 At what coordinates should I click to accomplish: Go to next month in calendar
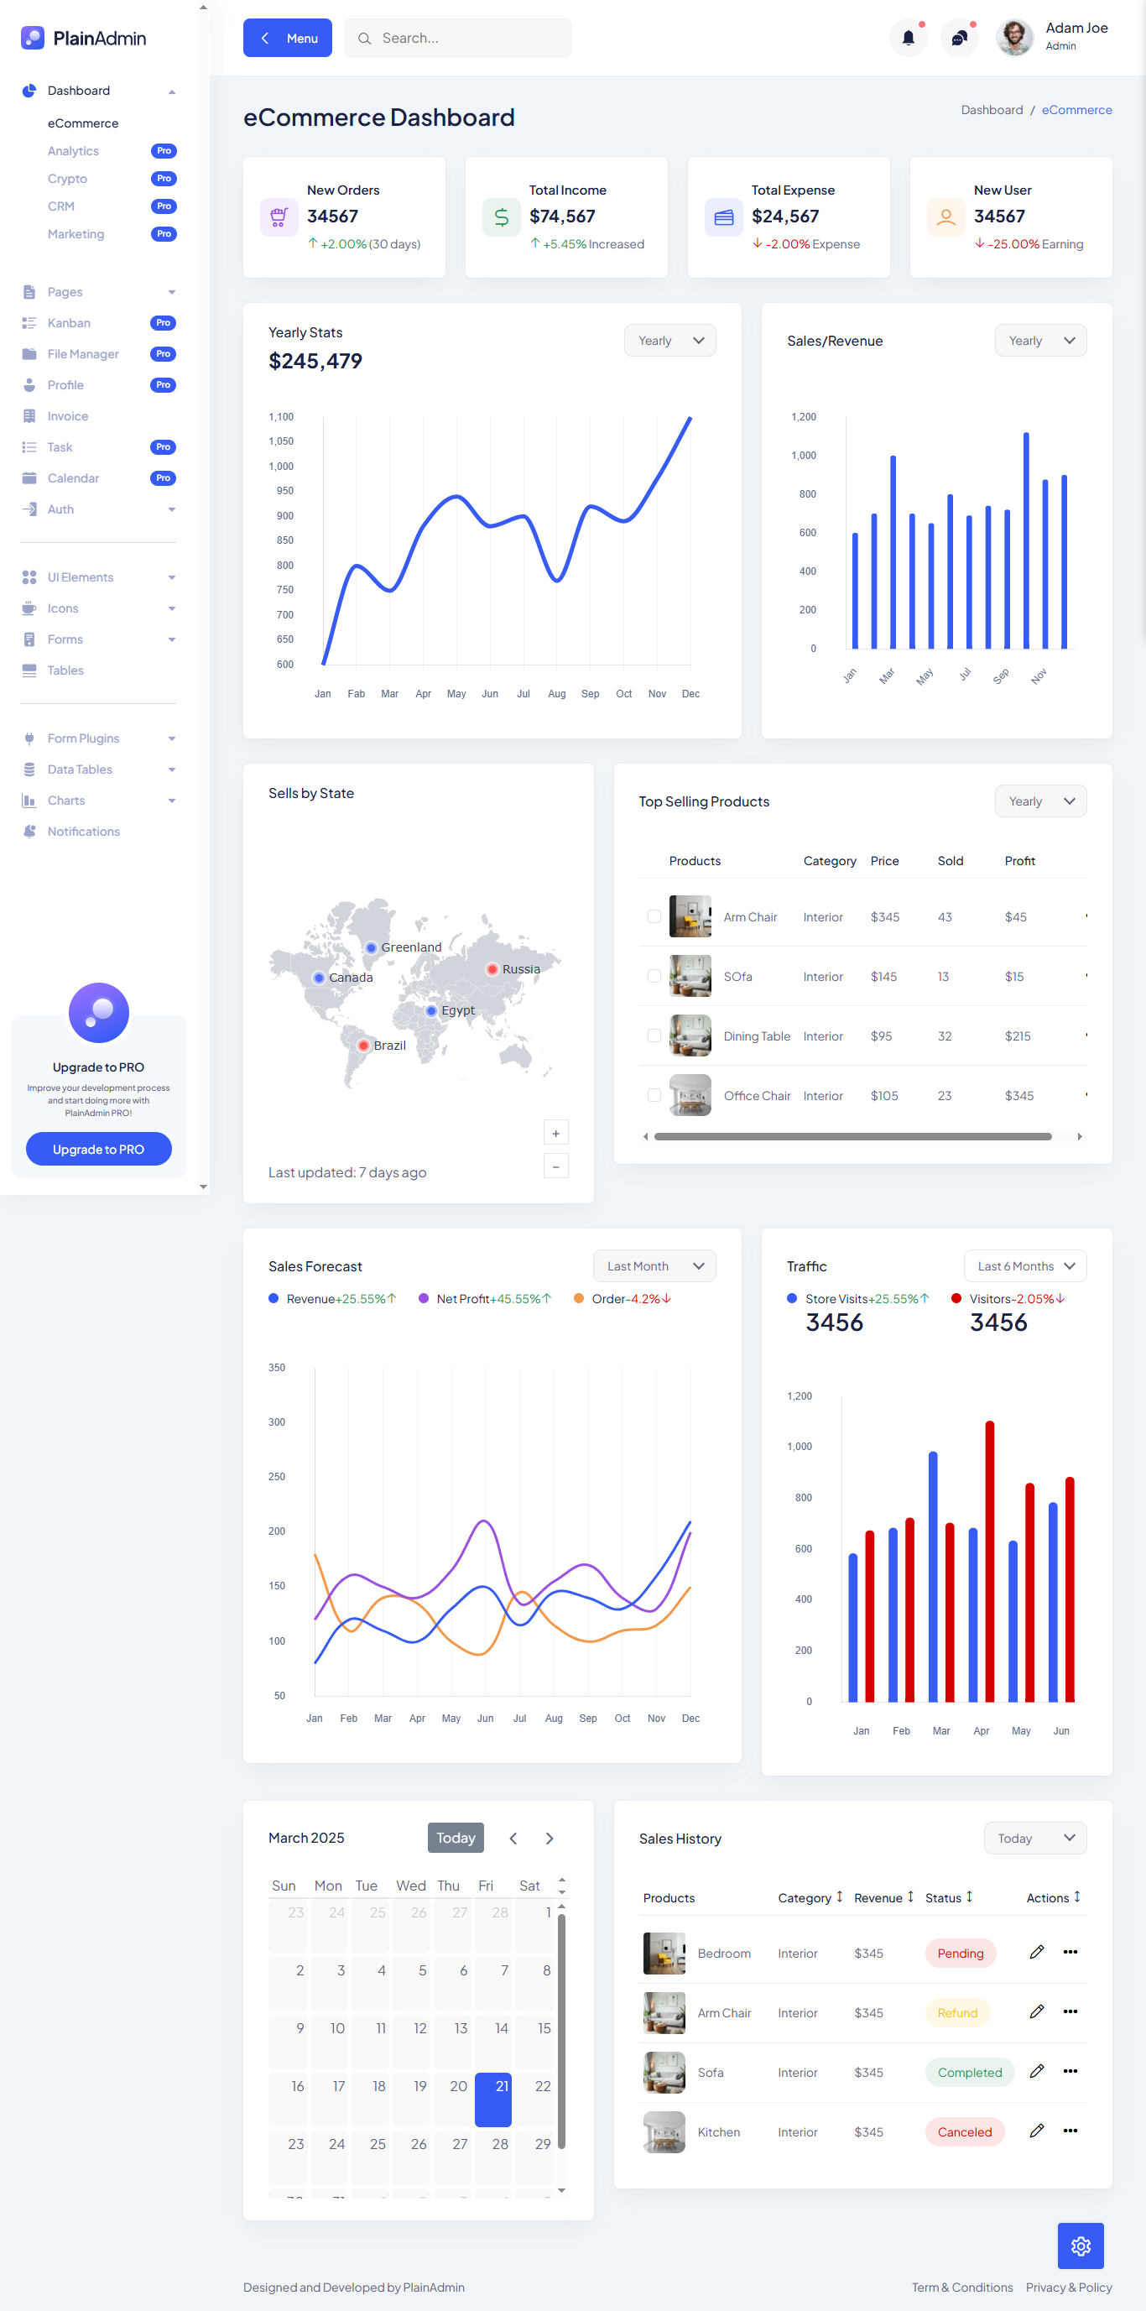[549, 1839]
